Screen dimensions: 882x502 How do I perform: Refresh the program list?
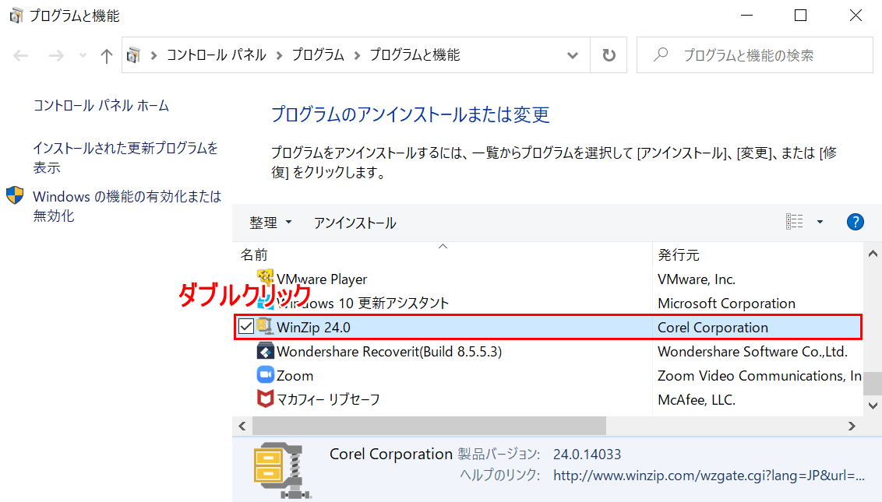[x=609, y=55]
